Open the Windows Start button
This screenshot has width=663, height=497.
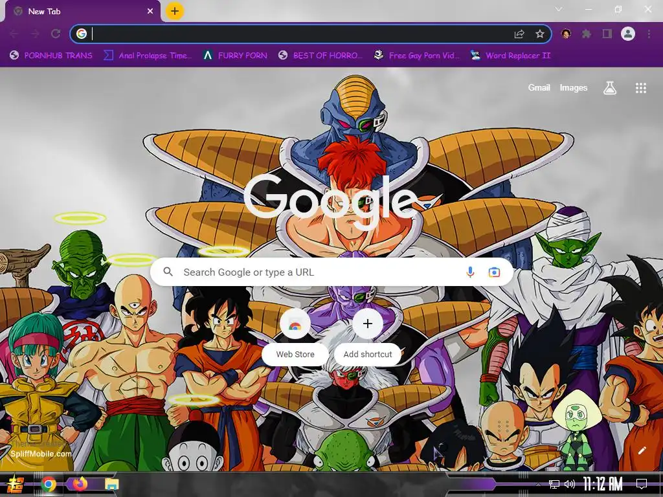pyautogui.click(x=15, y=484)
